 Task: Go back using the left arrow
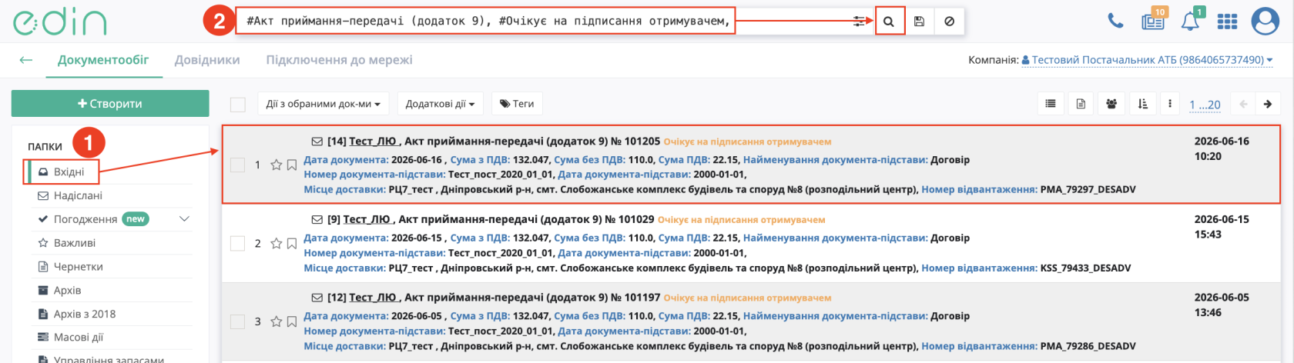[x=26, y=60]
